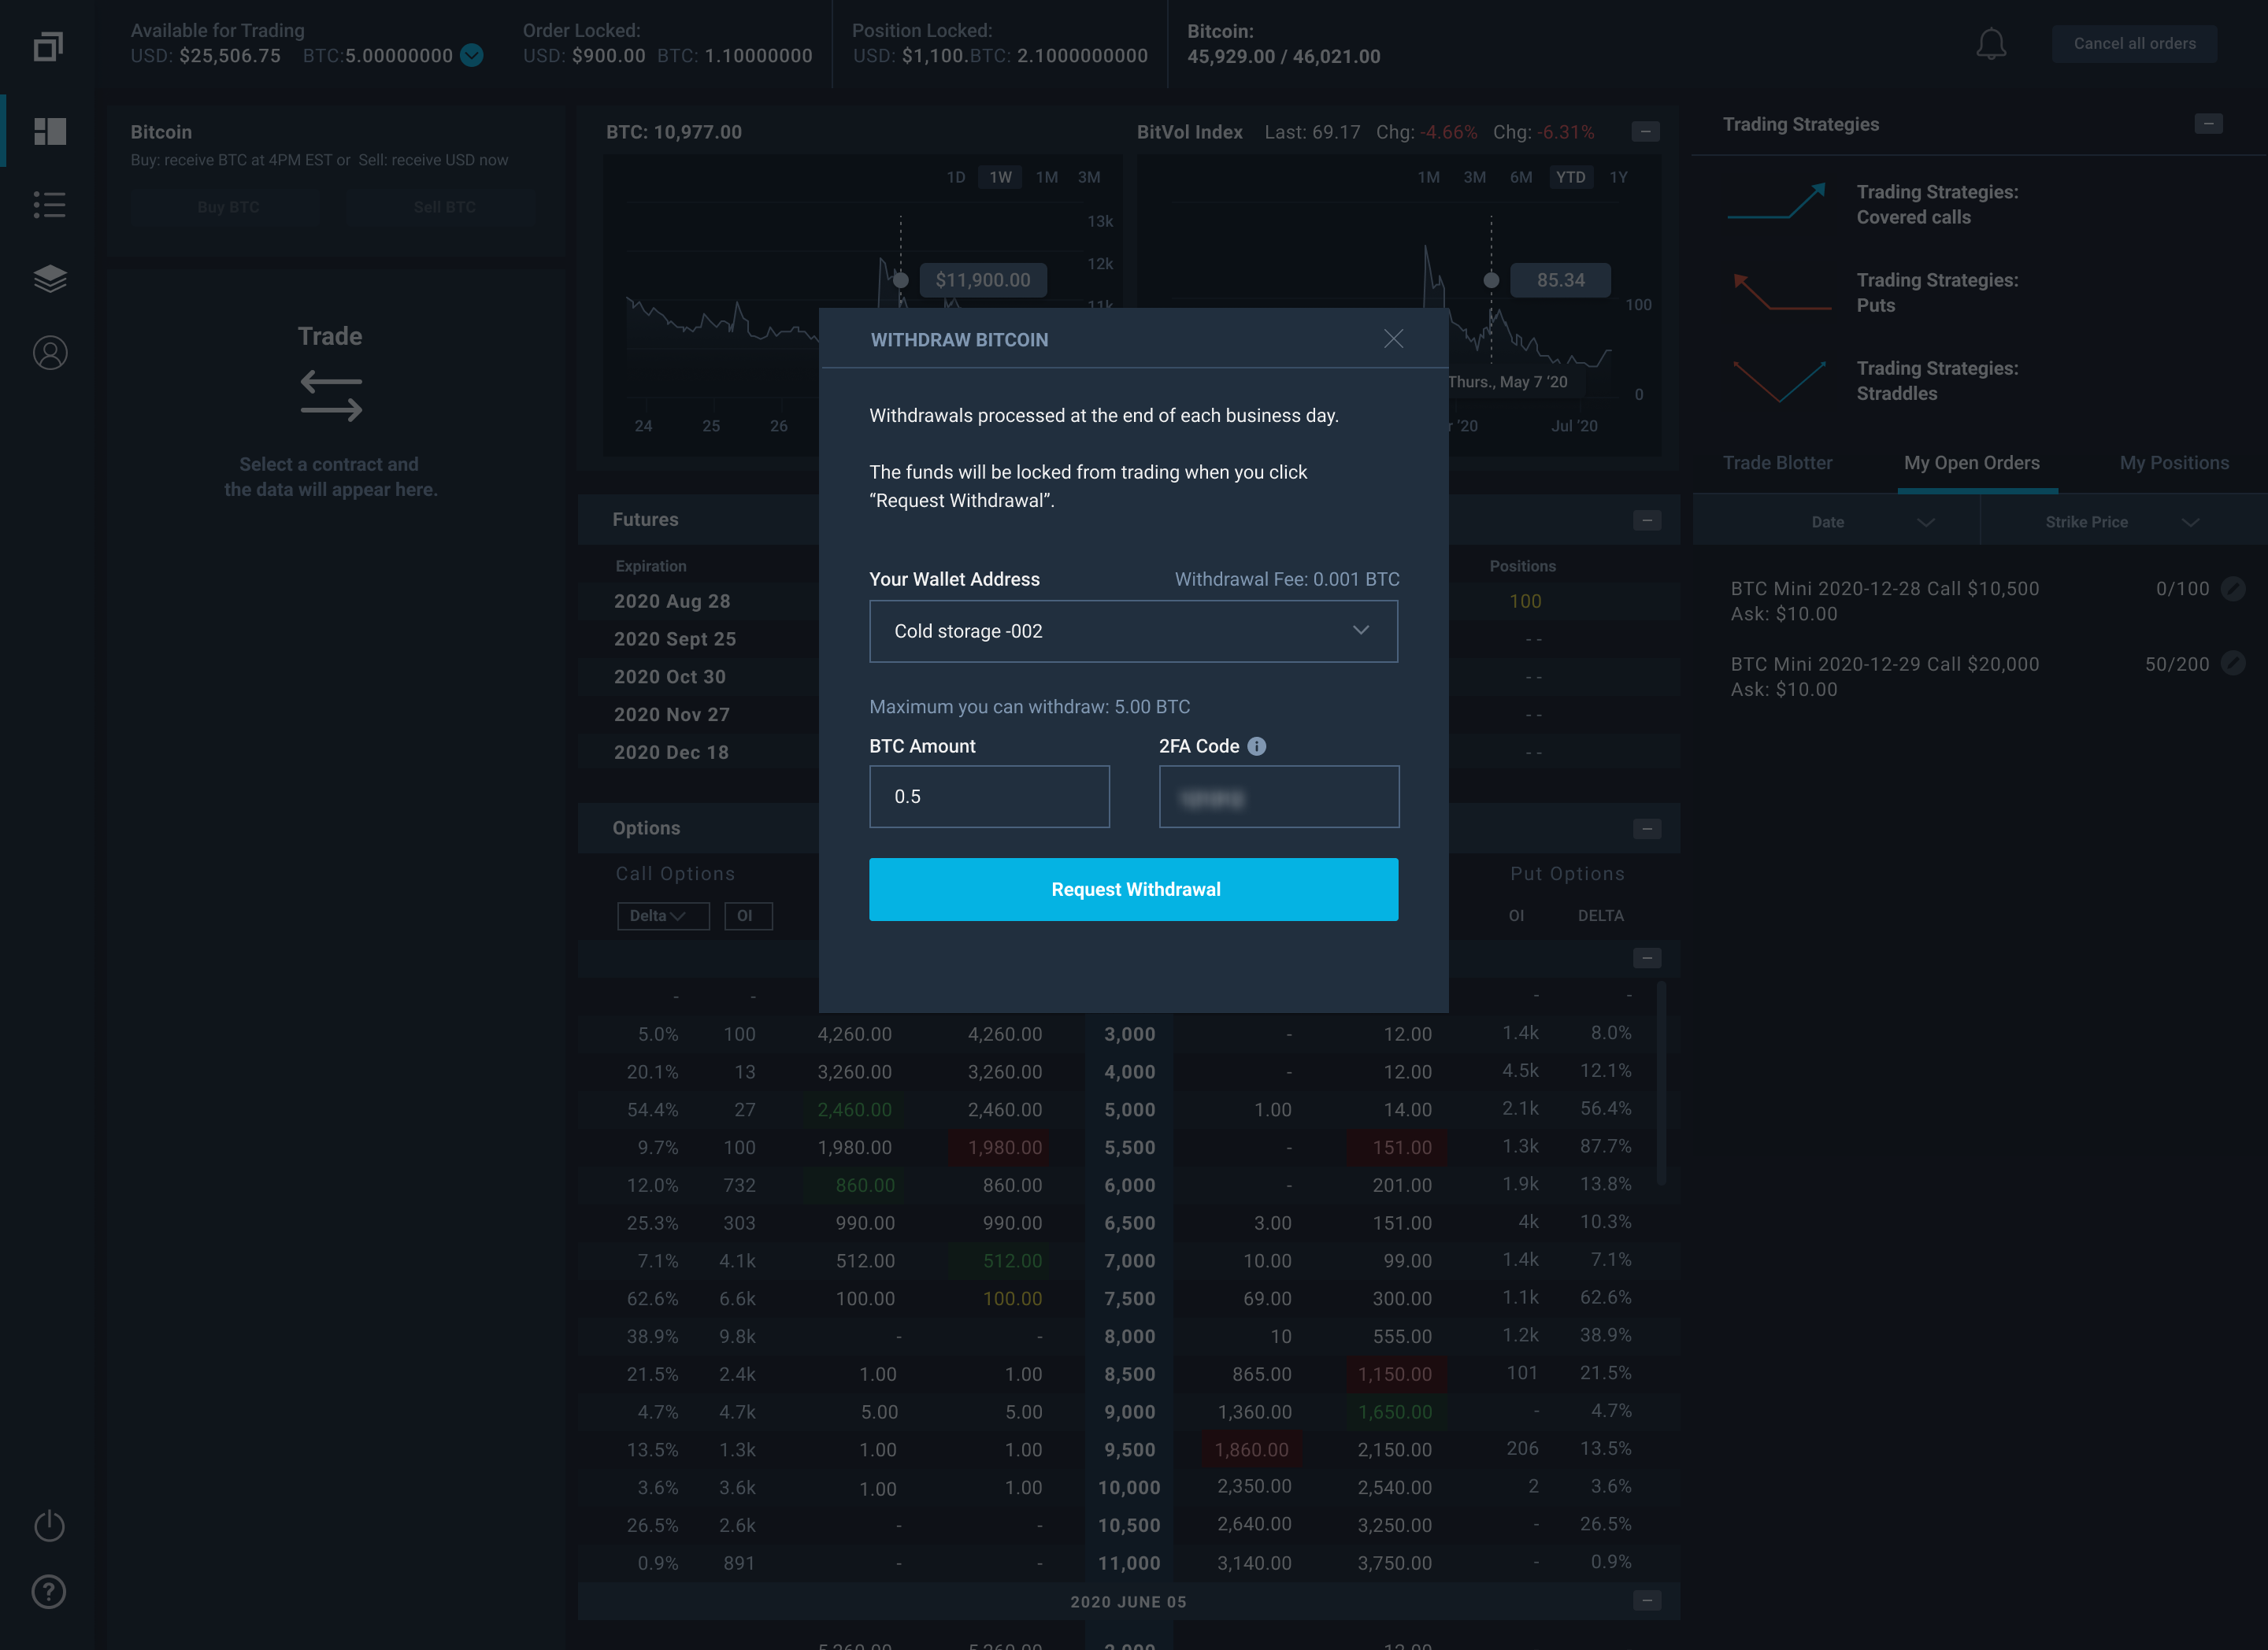2268x1650 pixels.
Task: Click the options table scrollbar
Action: click(x=1661, y=1083)
